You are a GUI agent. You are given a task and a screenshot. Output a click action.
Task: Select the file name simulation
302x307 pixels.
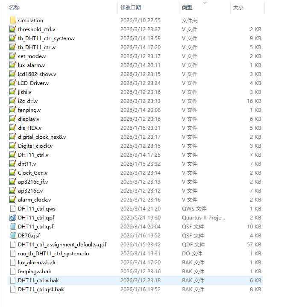tap(31, 20)
